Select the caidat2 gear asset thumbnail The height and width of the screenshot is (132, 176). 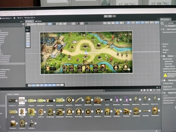tap(69, 100)
